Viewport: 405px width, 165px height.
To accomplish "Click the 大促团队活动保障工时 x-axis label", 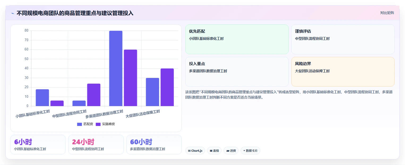I will 143,114.
